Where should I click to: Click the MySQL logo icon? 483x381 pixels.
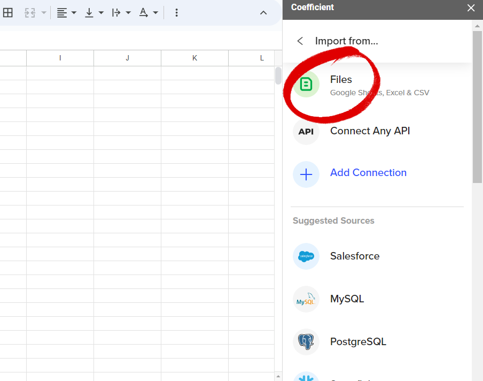[x=306, y=299]
